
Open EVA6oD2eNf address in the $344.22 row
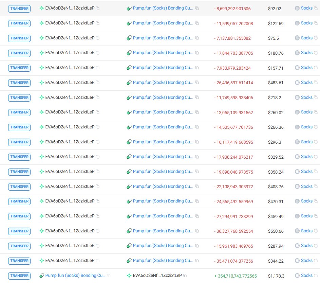[x=70, y=261]
